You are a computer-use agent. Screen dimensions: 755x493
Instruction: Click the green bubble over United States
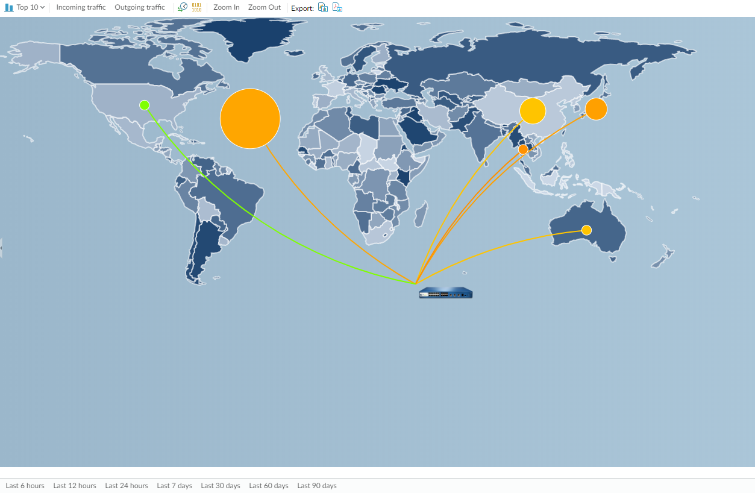[x=145, y=105]
